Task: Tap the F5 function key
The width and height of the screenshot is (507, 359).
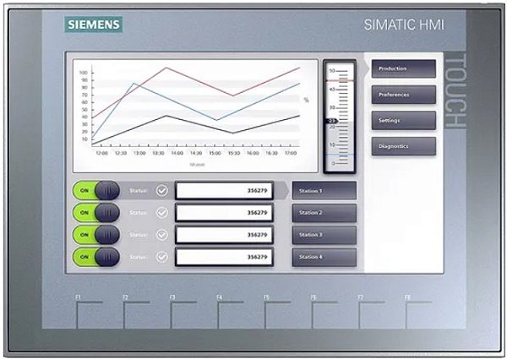Action: point(278,313)
